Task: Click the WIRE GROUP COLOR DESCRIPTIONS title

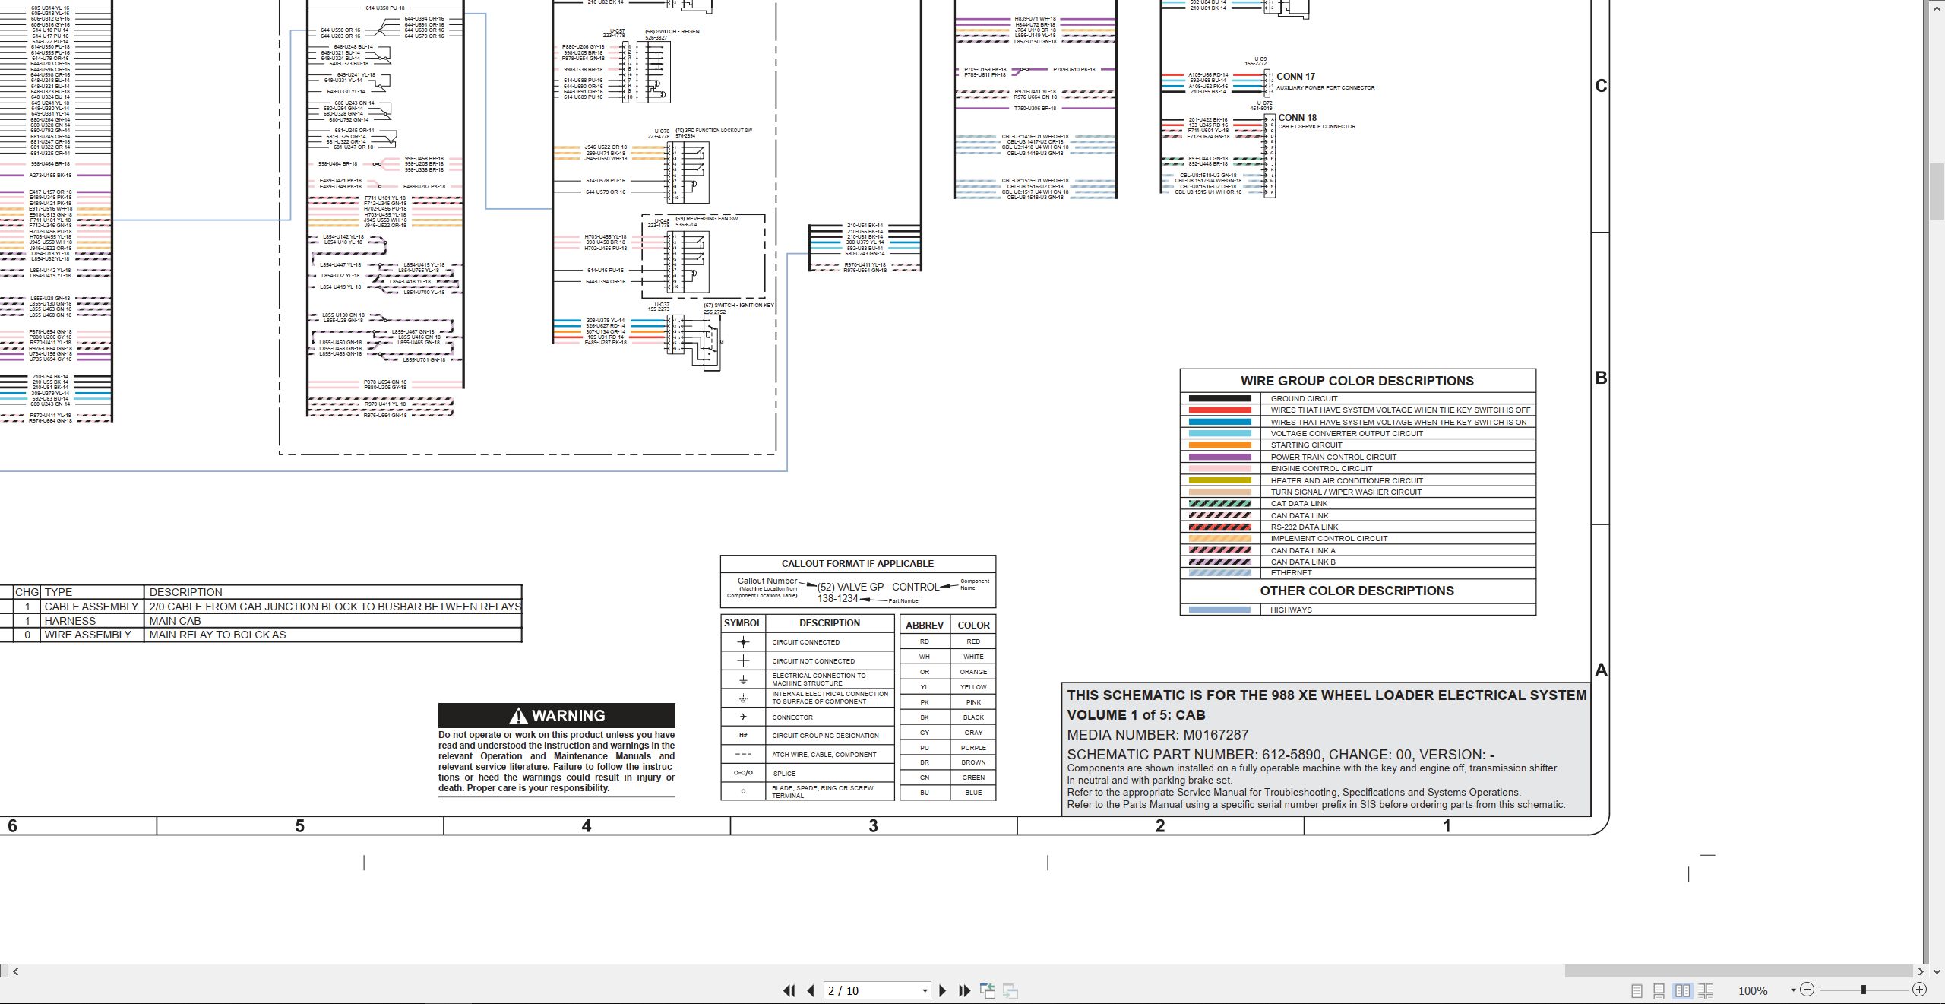Action: [1357, 381]
